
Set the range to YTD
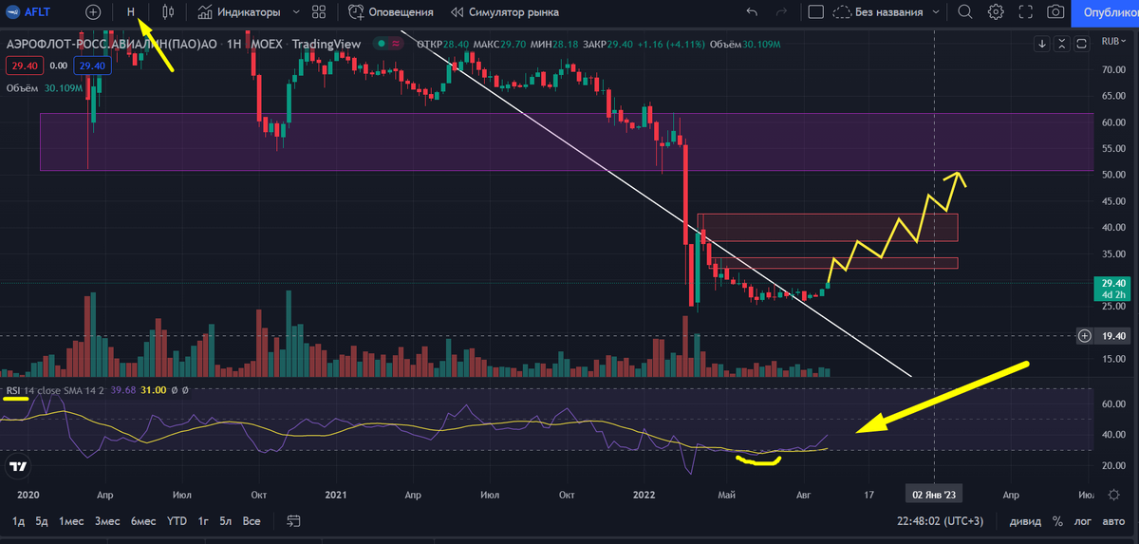177,520
